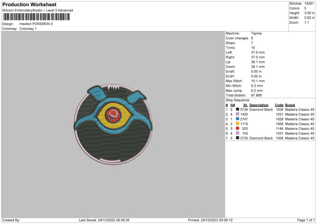
Task: Click the "St." column header
Action: [x=246, y=105]
